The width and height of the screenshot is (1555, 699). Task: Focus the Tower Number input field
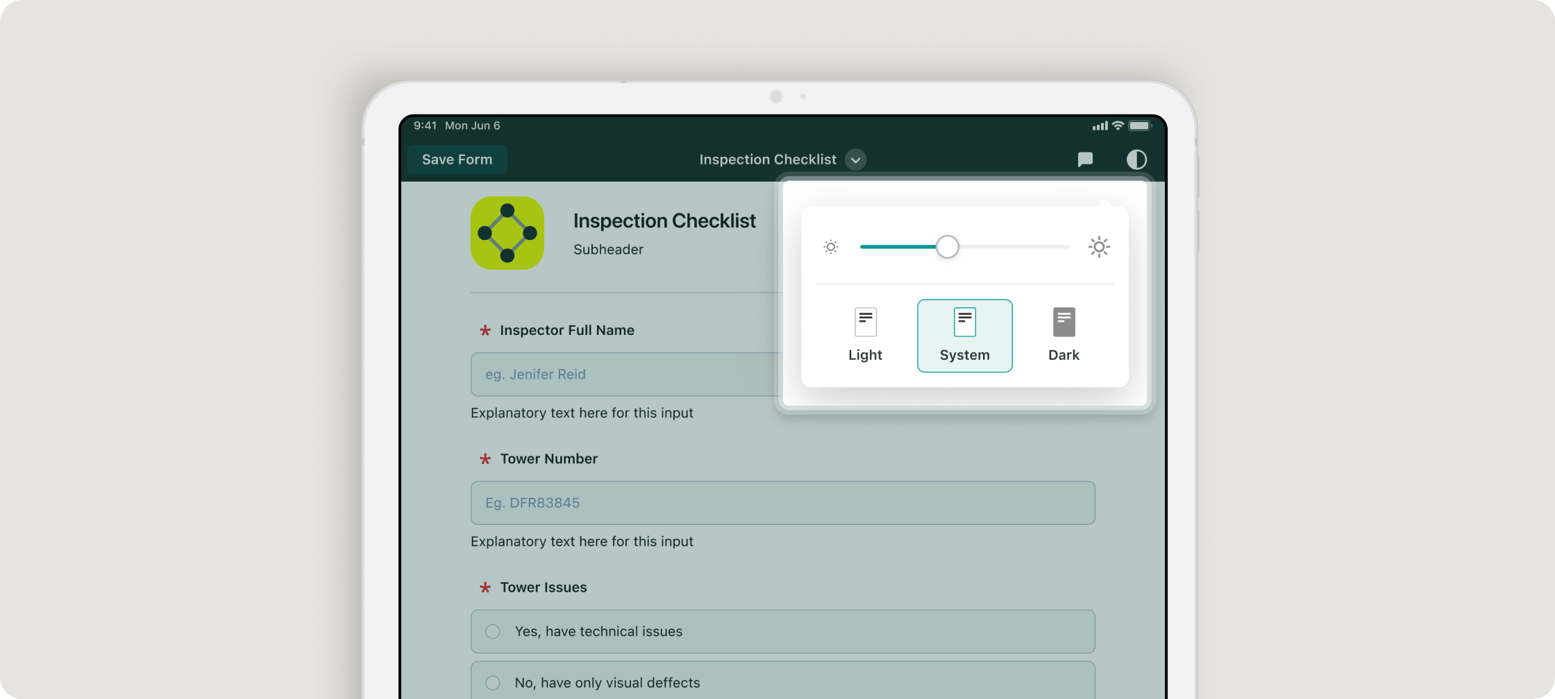tap(782, 503)
